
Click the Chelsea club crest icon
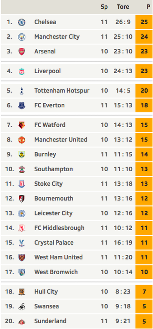(22, 22)
